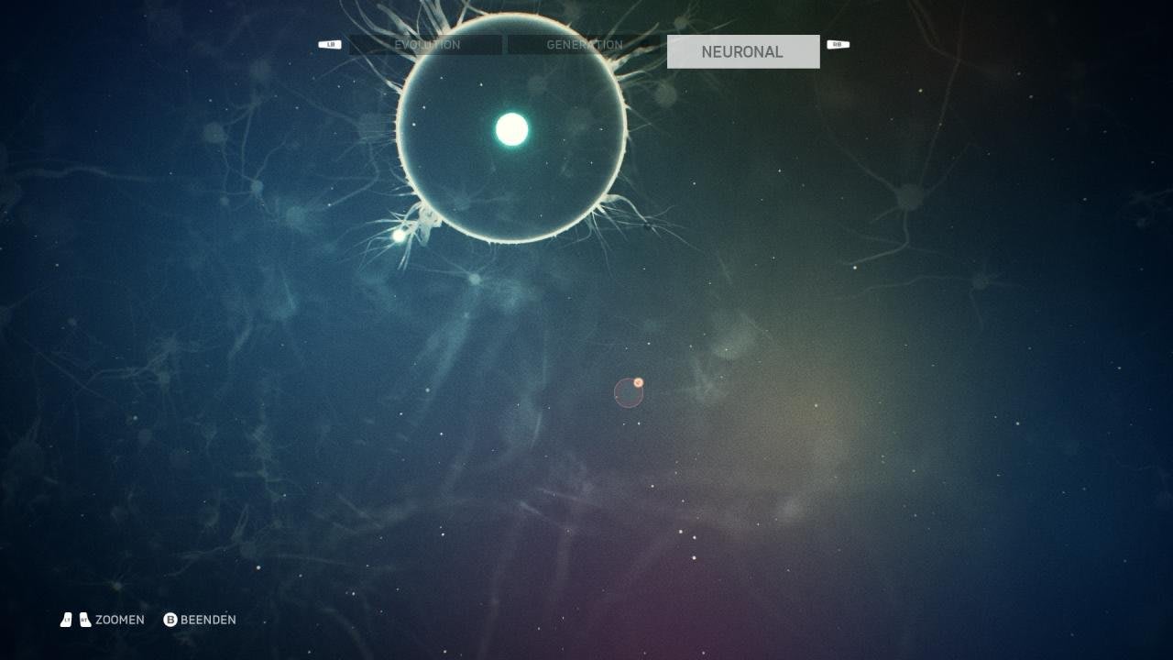The image size is (1173, 660).
Task: Open the GENERATION tab
Action: pyautogui.click(x=584, y=45)
